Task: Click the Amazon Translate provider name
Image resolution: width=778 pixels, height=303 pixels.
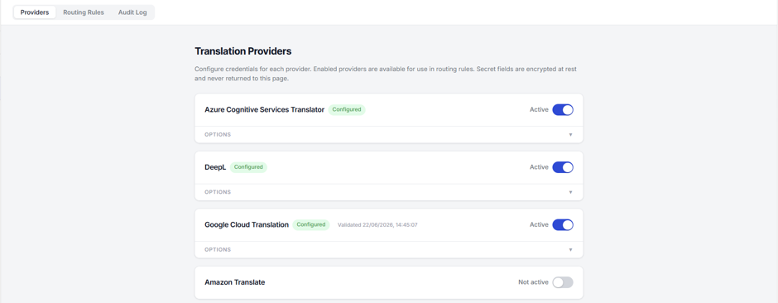Action: (235, 282)
